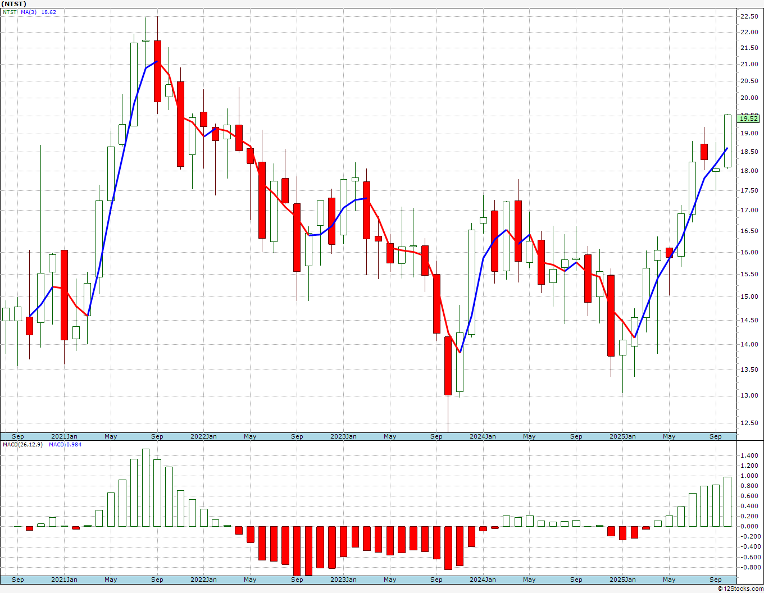This screenshot has width=764, height=593.
Task: Click the "22.00" price axis label
Action: [x=749, y=32]
